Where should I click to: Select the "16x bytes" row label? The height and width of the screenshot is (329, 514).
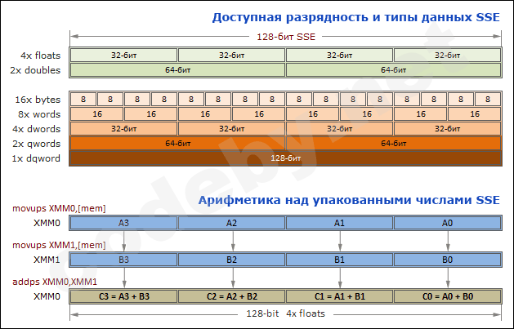click(x=38, y=100)
